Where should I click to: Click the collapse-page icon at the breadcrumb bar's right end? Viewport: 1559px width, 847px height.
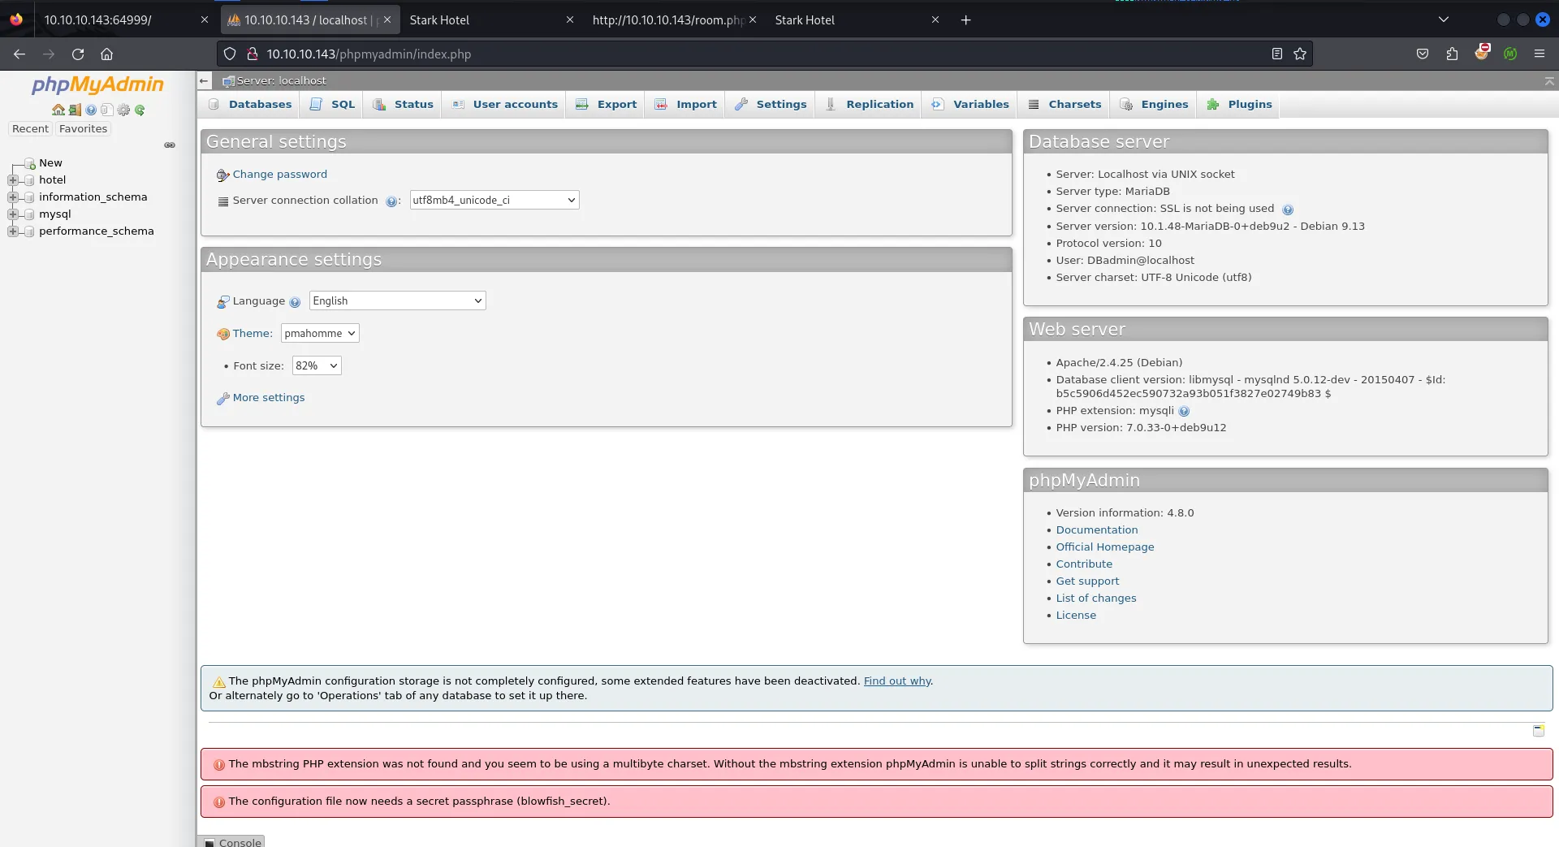[x=1549, y=80]
